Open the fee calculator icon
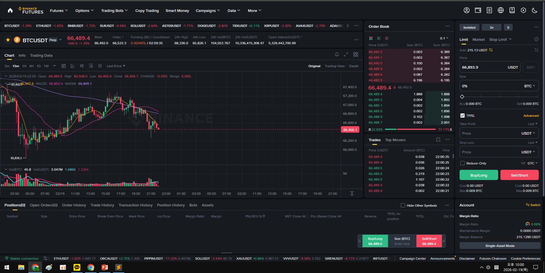Viewport: 545px width, 273px height. coord(536,50)
